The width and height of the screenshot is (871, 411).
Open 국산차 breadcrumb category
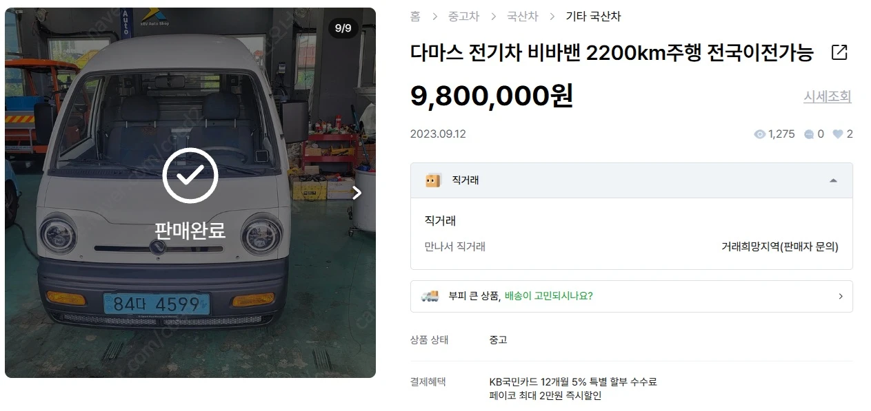pos(522,17)
